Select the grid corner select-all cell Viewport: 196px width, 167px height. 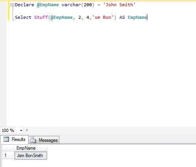pyautogui.click(x=8, y=148)
